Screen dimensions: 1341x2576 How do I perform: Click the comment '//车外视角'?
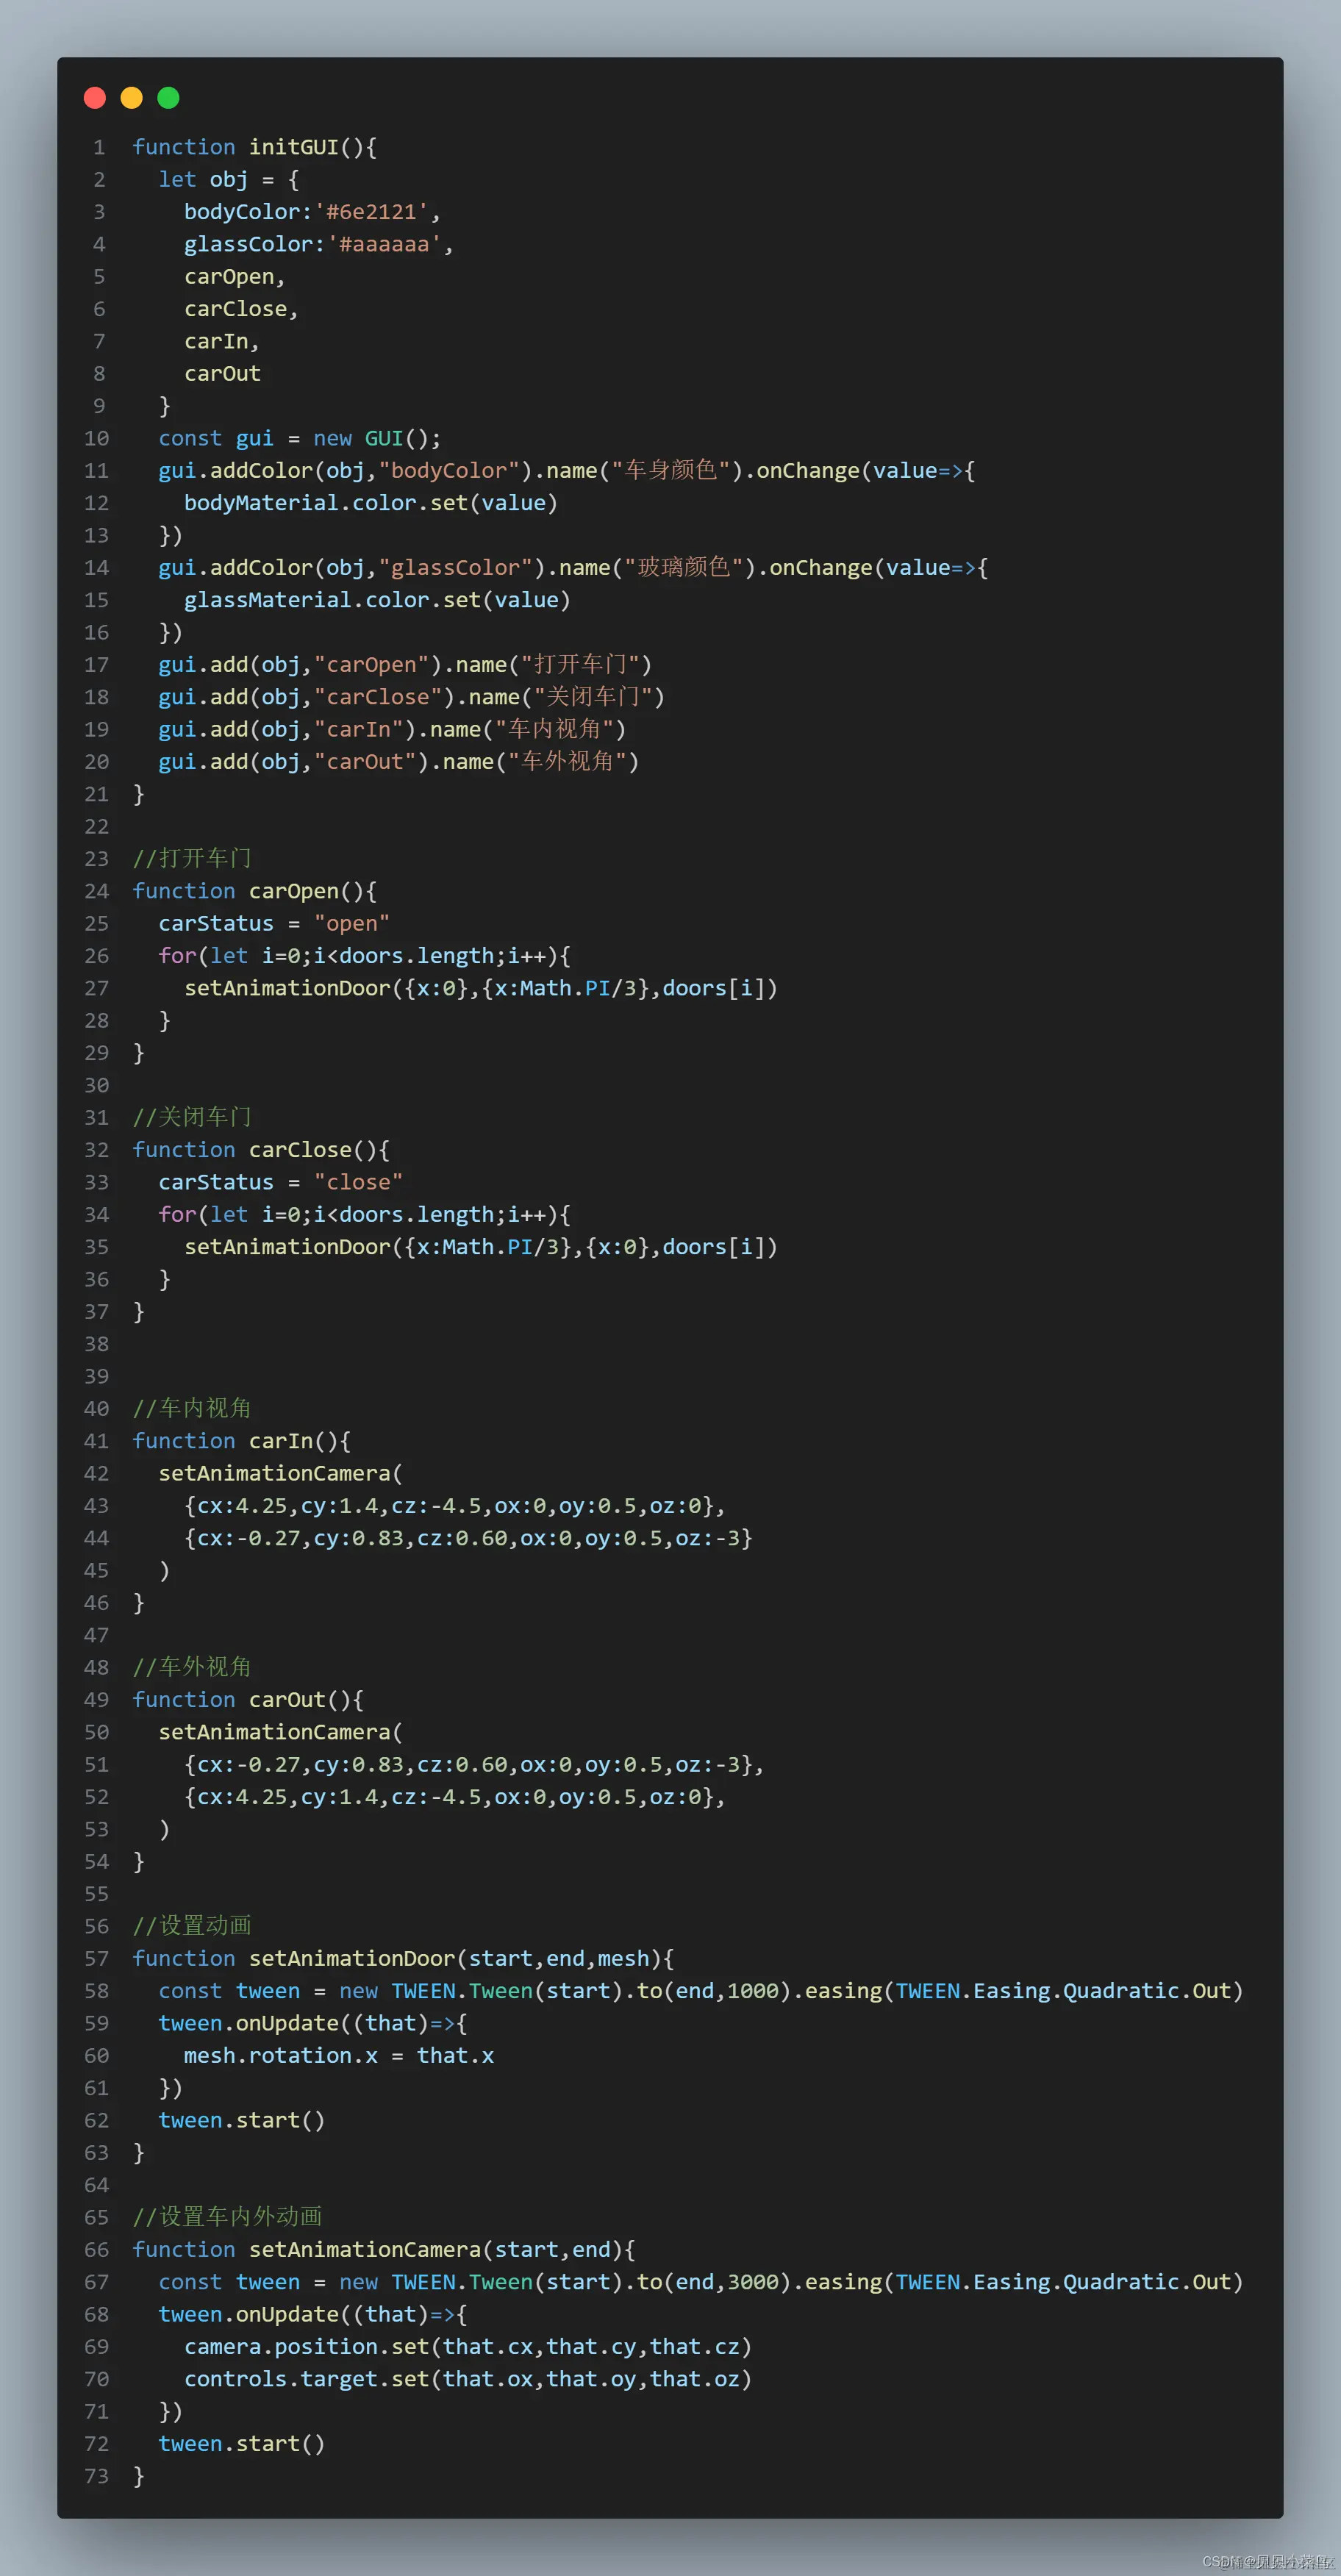tap(192, 1667)
